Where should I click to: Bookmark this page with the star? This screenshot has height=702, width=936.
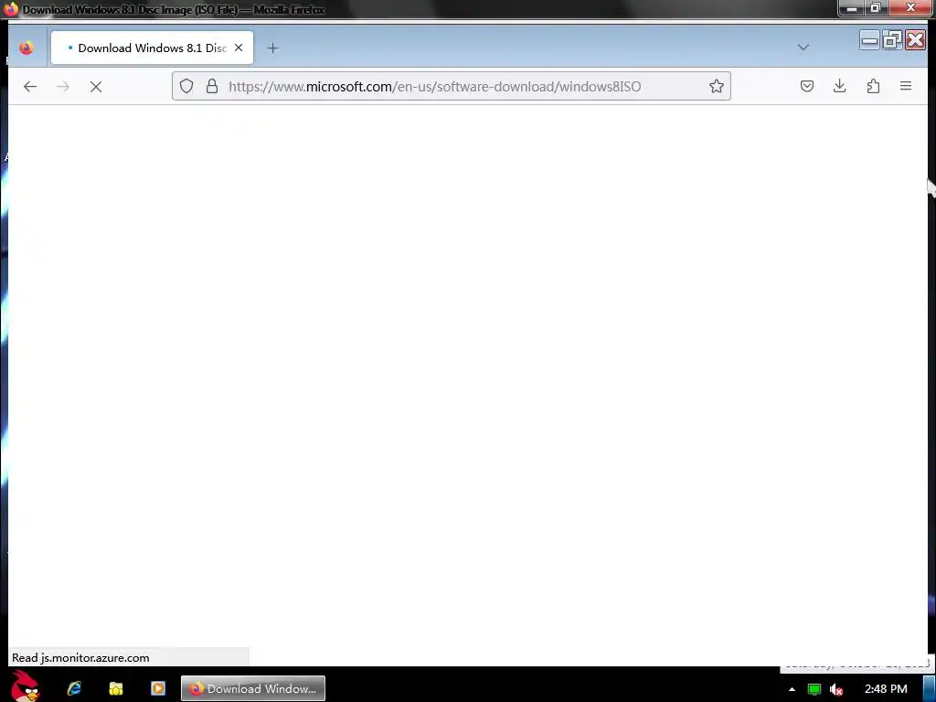point(717,86)
